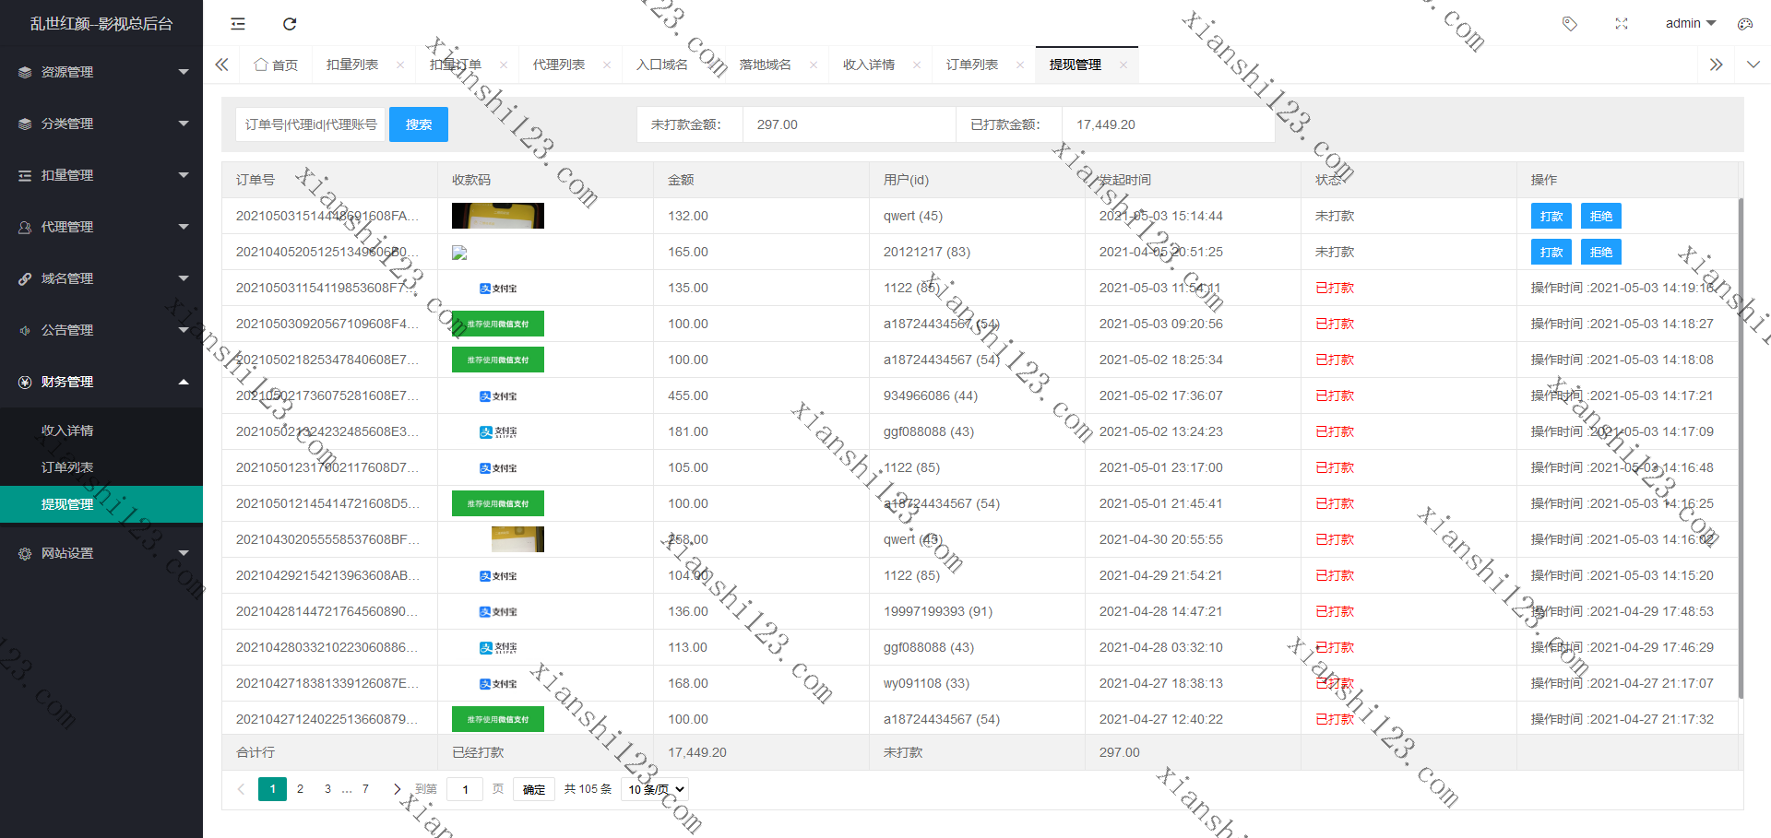Open Alipay code icon for 455.00 row
The image size is (1771, 838).
point(498,395)
